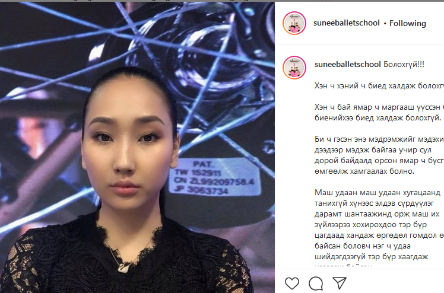Click the PAT. patent label in photo
This screenshot has height=293, width=444.
214,178
